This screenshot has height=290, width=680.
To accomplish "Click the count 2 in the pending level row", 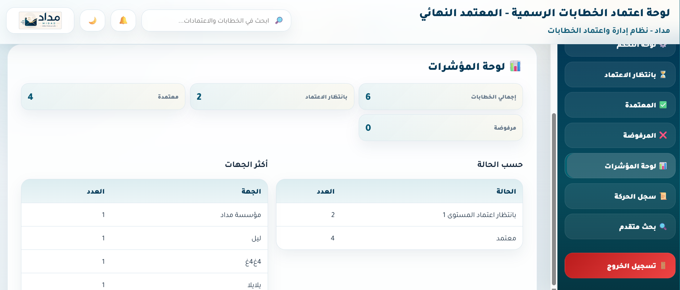I will pyautogui.click(x=333, y=215).
